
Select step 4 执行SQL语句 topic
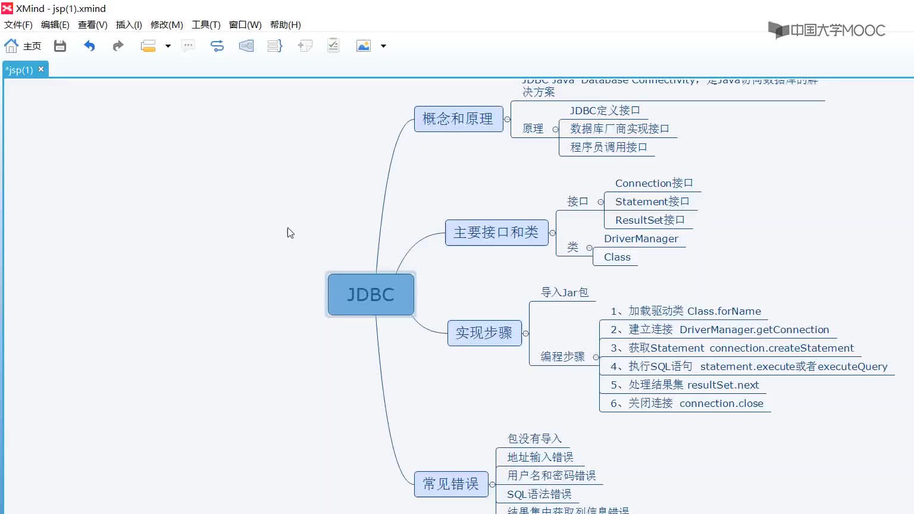[x=749, y=366]
